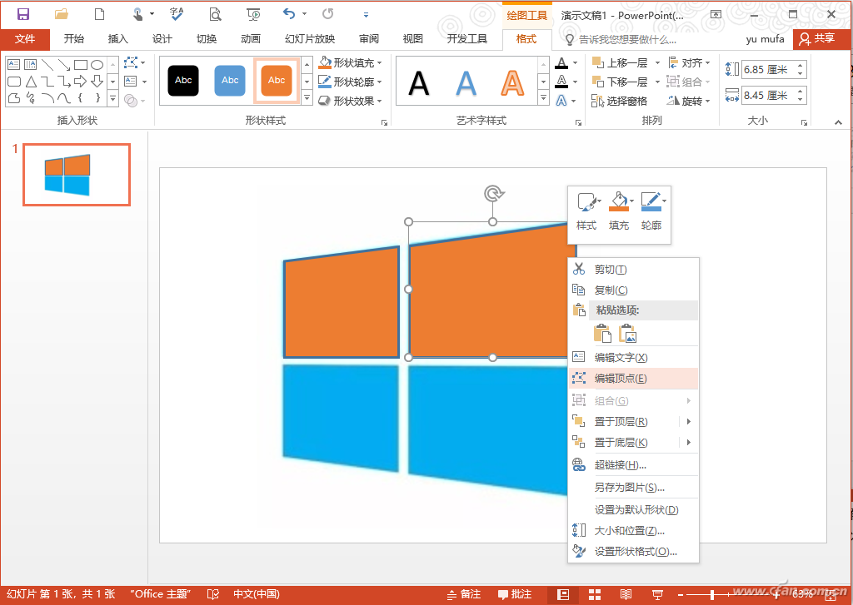
Task: Switch to 开始 tab
Action: pos(73,39)
